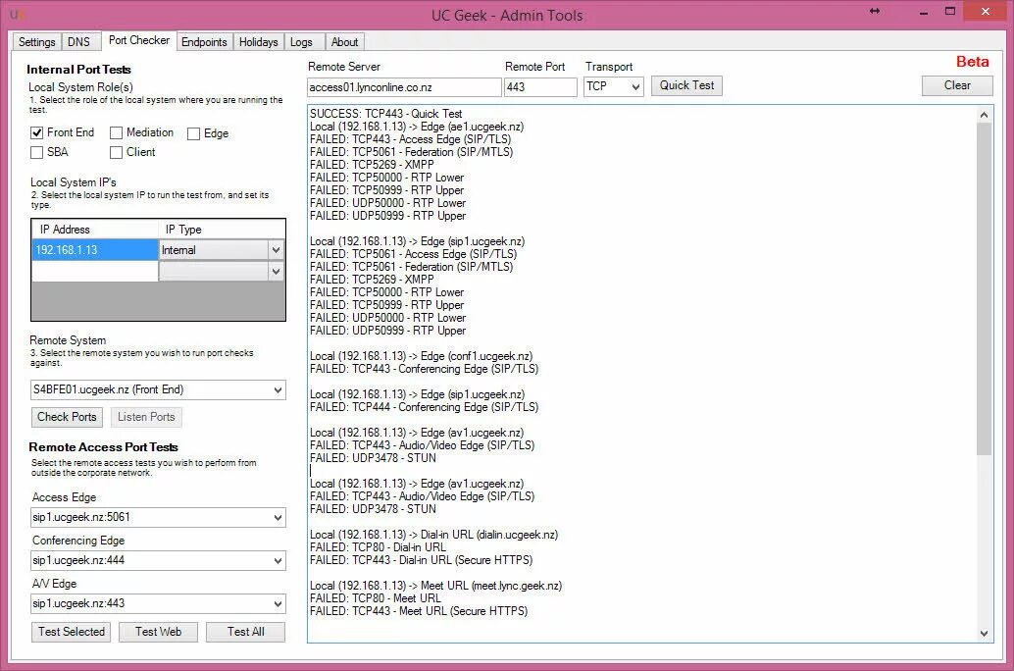The height and width of the screenshot is (671, 1014).
Task: Open the DNS tab
Action: [80, 42]
